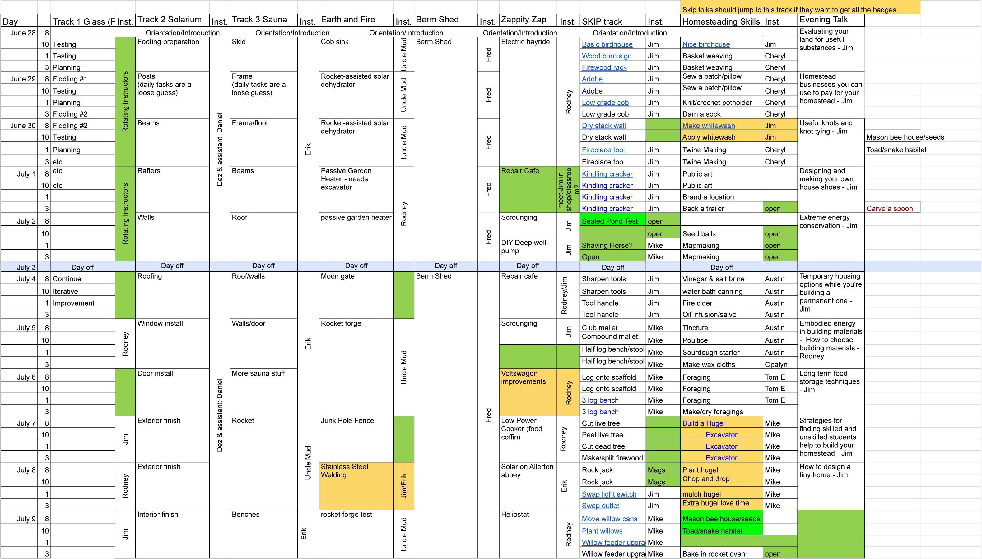Viewport: 982px width, 559px height.
Task: Open the Basic birdhouse link
Action: 607,44
